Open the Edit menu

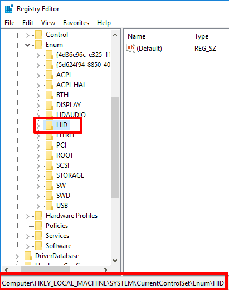coord(28,23)
